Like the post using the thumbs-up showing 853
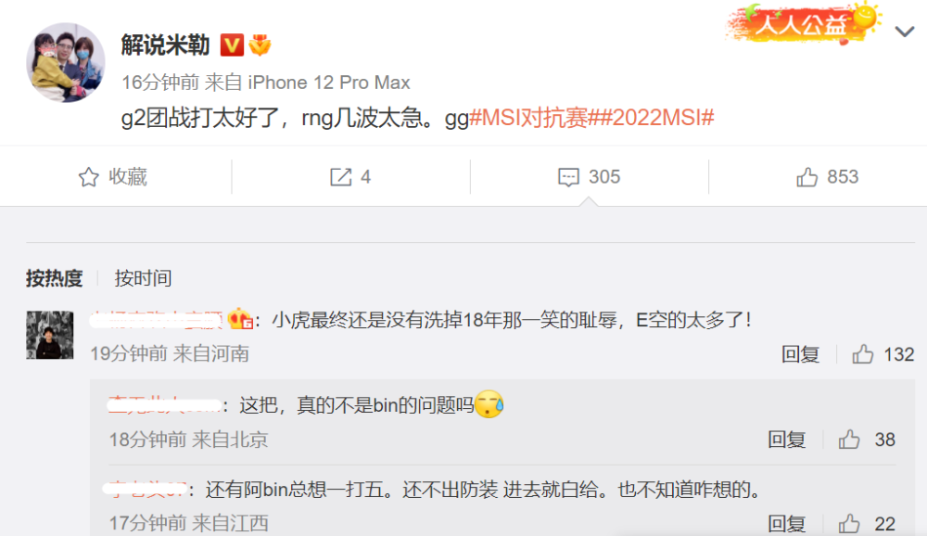Image resolution: width=927 pixels, height=536 pixels. [807, 177]
